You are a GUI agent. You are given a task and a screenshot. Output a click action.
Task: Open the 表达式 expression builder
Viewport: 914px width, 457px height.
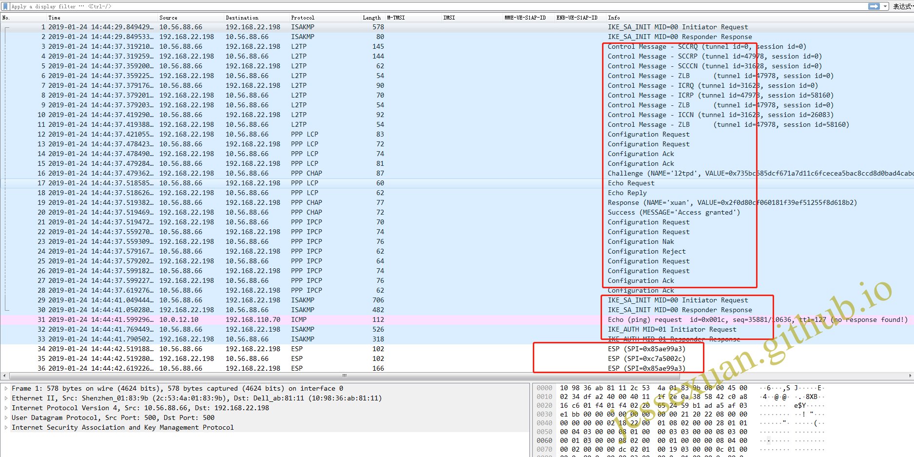(x=902, y=6)
